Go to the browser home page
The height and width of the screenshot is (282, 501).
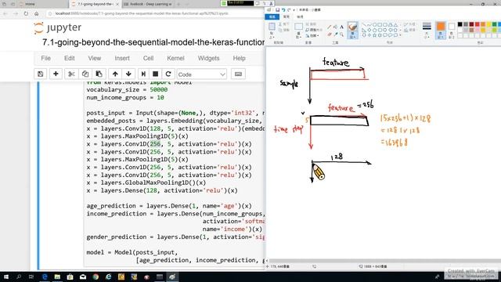pyautogui.click(x=37, y=13)
